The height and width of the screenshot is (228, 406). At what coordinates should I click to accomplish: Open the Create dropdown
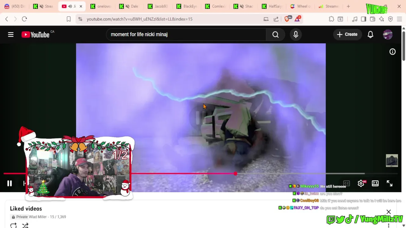coord(347,35)
